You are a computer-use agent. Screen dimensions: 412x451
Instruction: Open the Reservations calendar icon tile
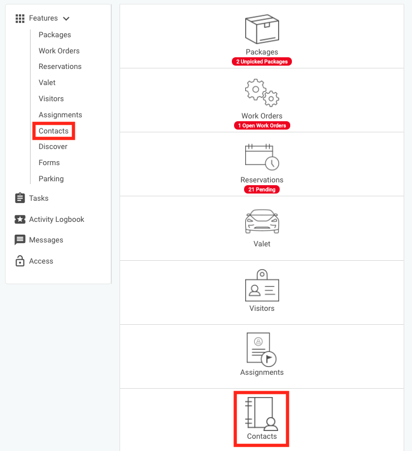click(262, 157)
